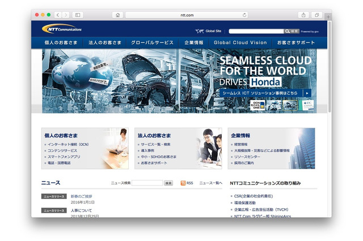Select the IDC banner thumbnail
The width and height of the screenshot is (363, 241).
click(x=306, y=105)
